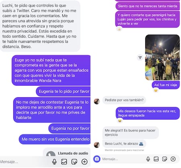181x168 pixels.
Task: Tap the avatar next to Pediste por vos también
Action: coord(97,101)
